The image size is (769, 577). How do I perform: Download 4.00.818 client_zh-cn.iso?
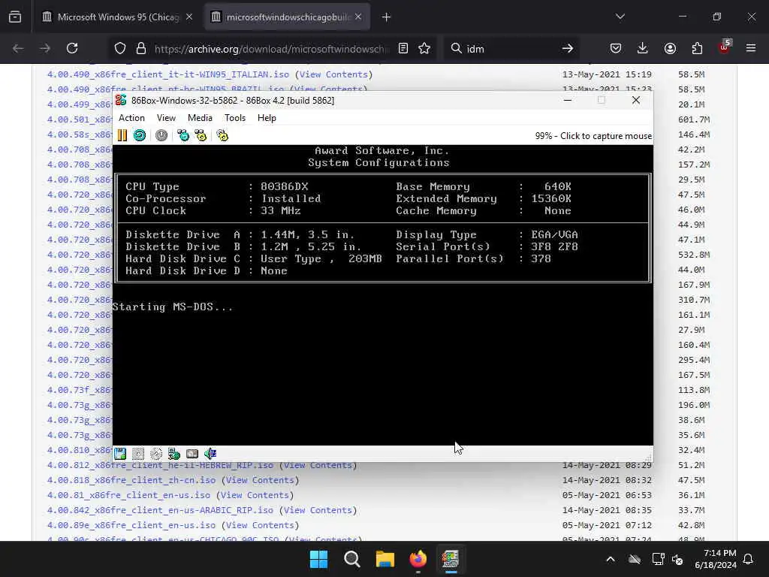click(131, 480)
